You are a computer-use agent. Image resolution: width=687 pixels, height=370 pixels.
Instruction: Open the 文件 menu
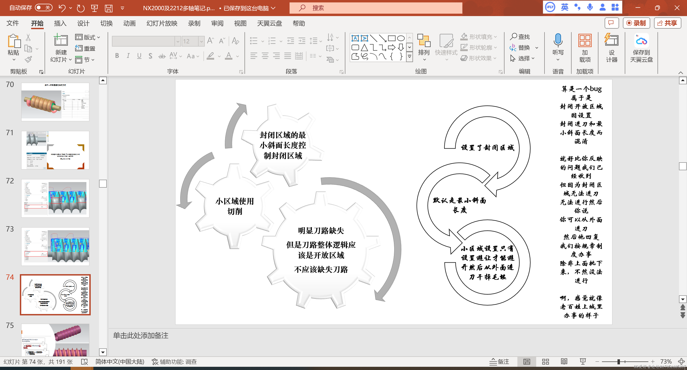[x=13, y=24]
